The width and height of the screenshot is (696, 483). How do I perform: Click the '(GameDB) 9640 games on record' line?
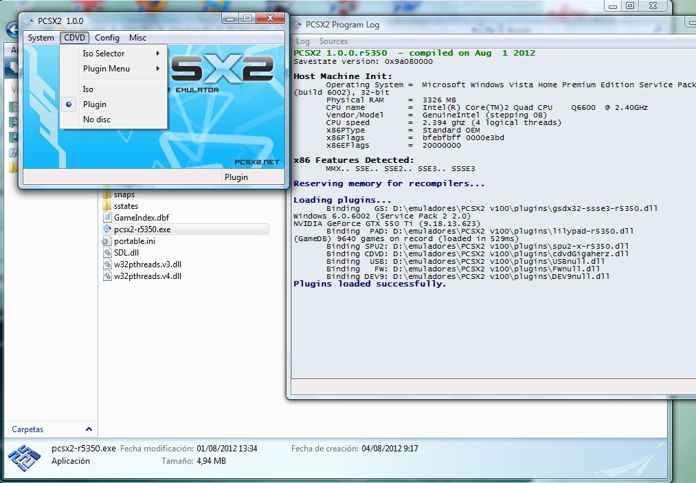[x=406, y=238]
